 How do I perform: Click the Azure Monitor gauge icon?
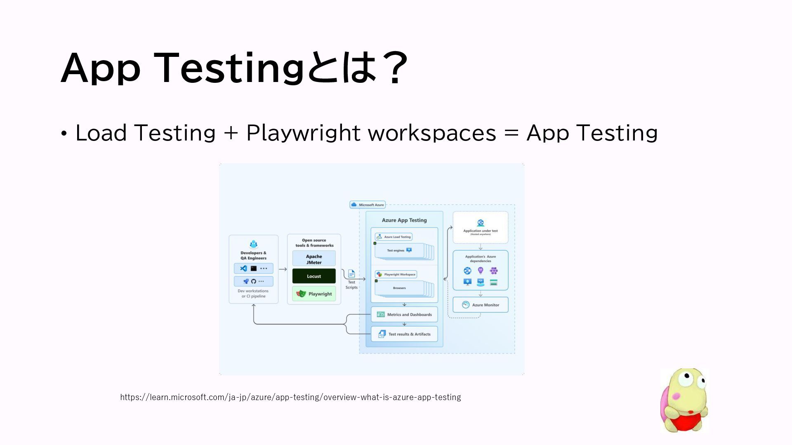pyautogui.click(x=466, y=305)
